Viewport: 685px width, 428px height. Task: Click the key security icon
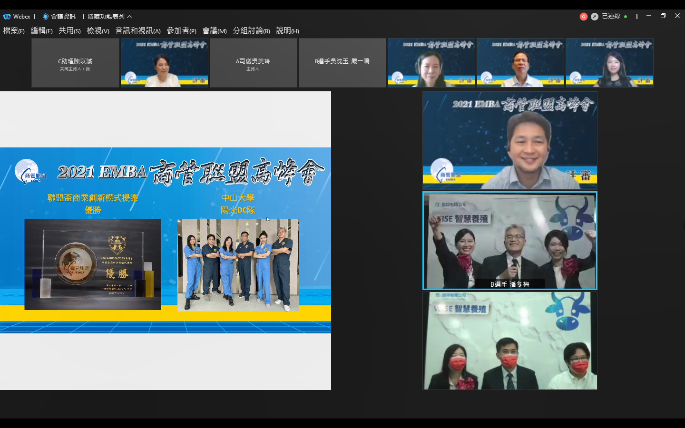point(594,17)
